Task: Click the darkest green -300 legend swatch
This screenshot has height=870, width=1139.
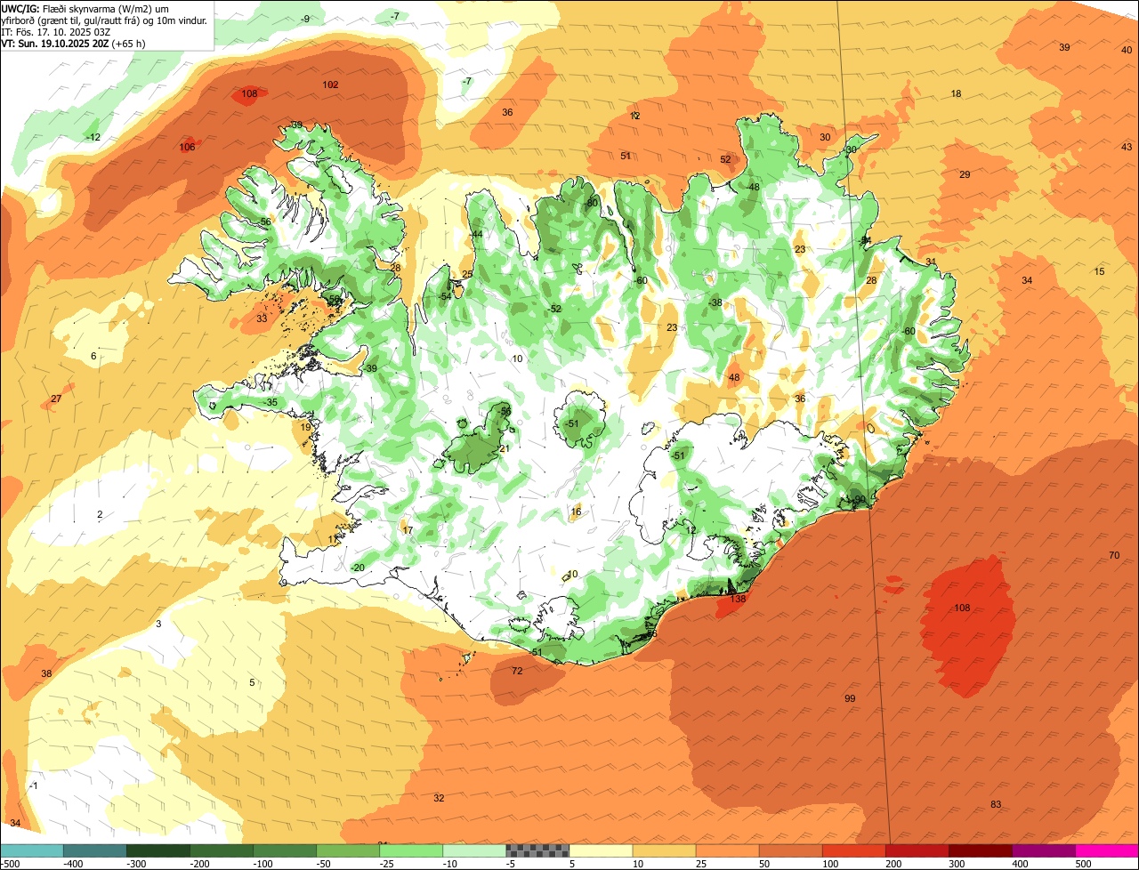Action: (158, 850)
